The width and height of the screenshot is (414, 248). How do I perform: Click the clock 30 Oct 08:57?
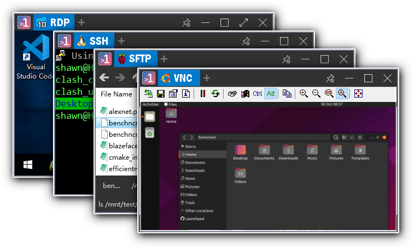(331, 104)
